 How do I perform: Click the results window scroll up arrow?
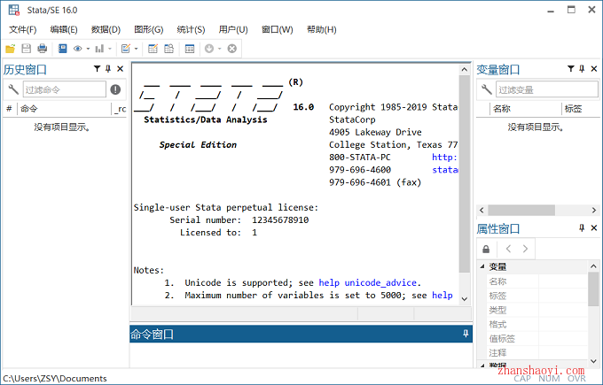coord(465,69)
